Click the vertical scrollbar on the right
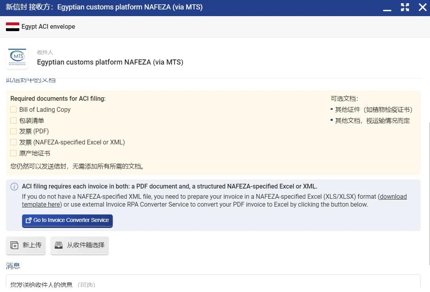Viewport: 430px width, 292px height. point(428,193)
